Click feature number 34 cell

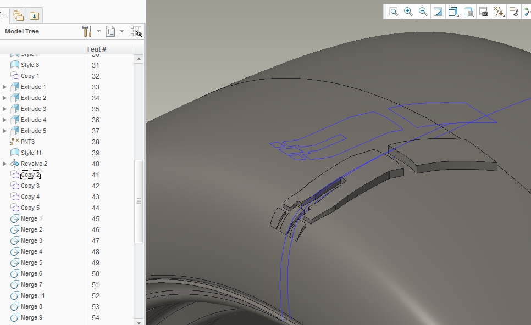[x=96, y=98]
